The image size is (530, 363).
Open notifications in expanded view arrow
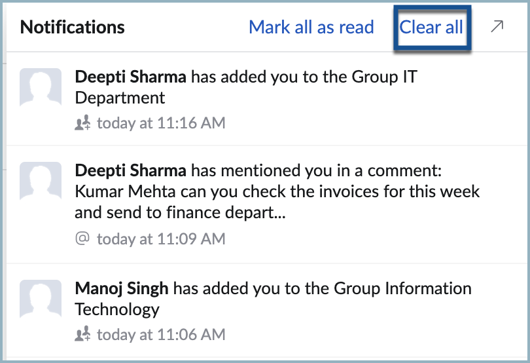point(497,26)
